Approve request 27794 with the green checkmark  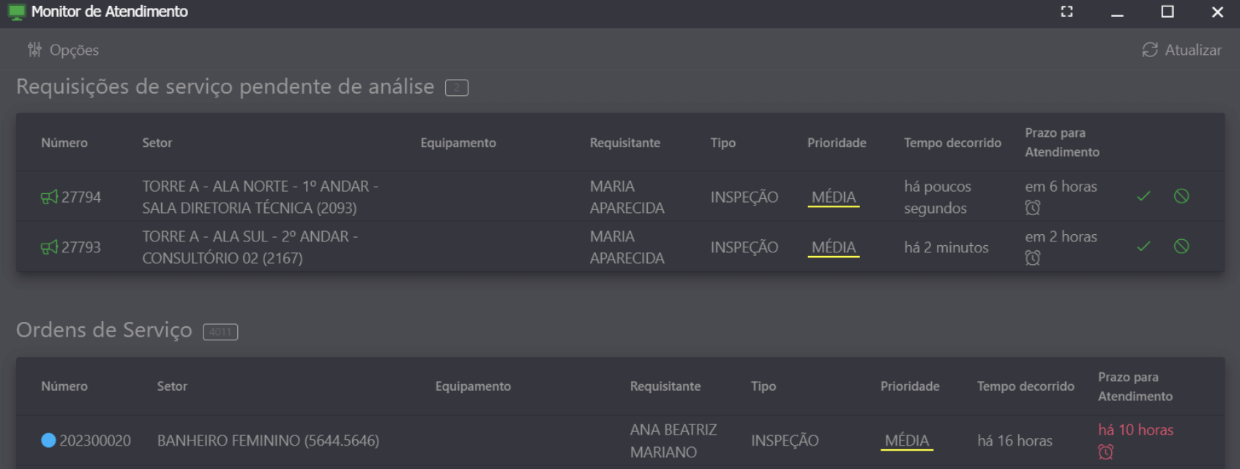tap(1143, 197)
